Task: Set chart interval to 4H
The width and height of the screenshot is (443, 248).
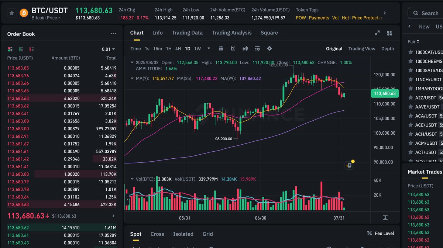Action: (x=178, y=49)
